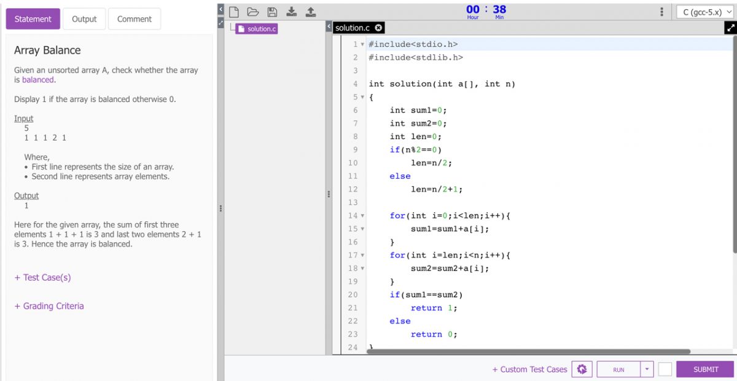The image size is (737, 381).
Task: Expand the Grading Criteria section
Action: [x=49, y=305]
